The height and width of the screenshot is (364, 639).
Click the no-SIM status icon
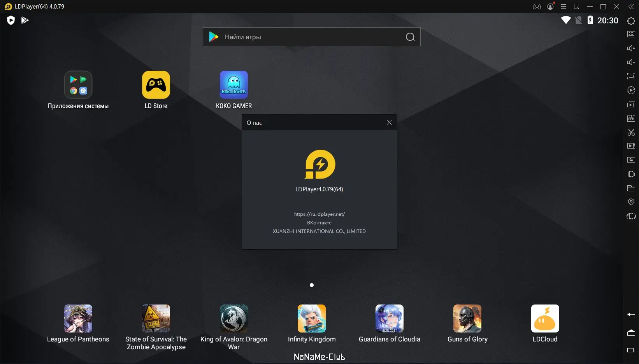pos(579,20)
